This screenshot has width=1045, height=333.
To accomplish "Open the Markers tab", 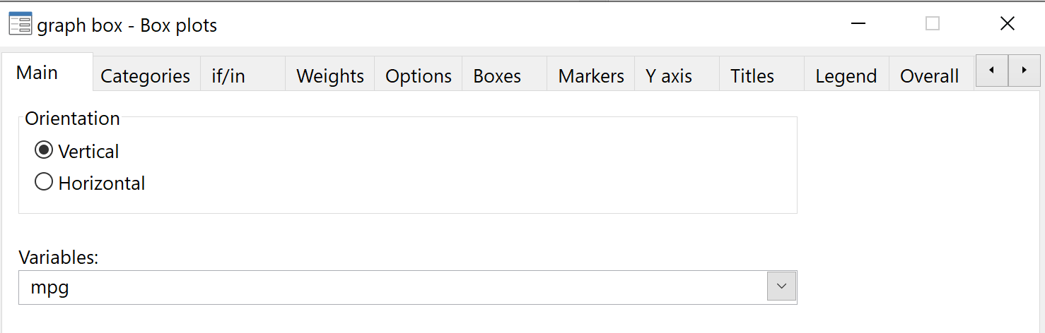I will click(x=591, y=75).
